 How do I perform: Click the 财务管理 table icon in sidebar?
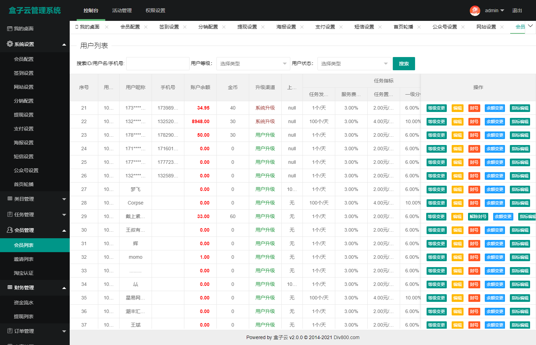click(10, 288)
